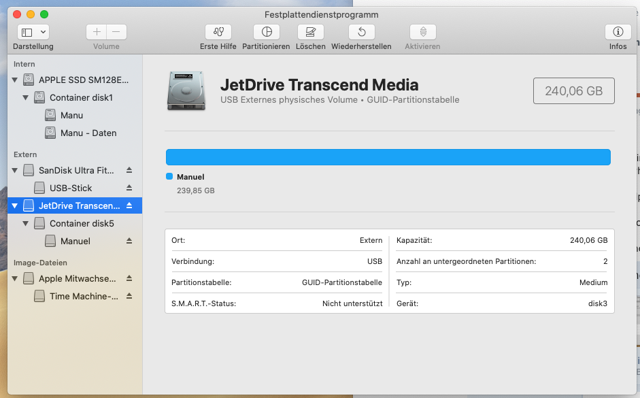This screenshot has height=398, width=640.
Task: Eject the Time Machine volume
Action: point(129,296)
